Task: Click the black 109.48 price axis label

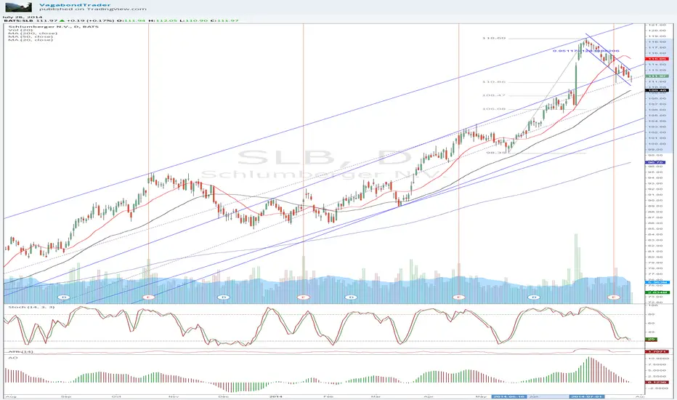Action: pos(656,90)
